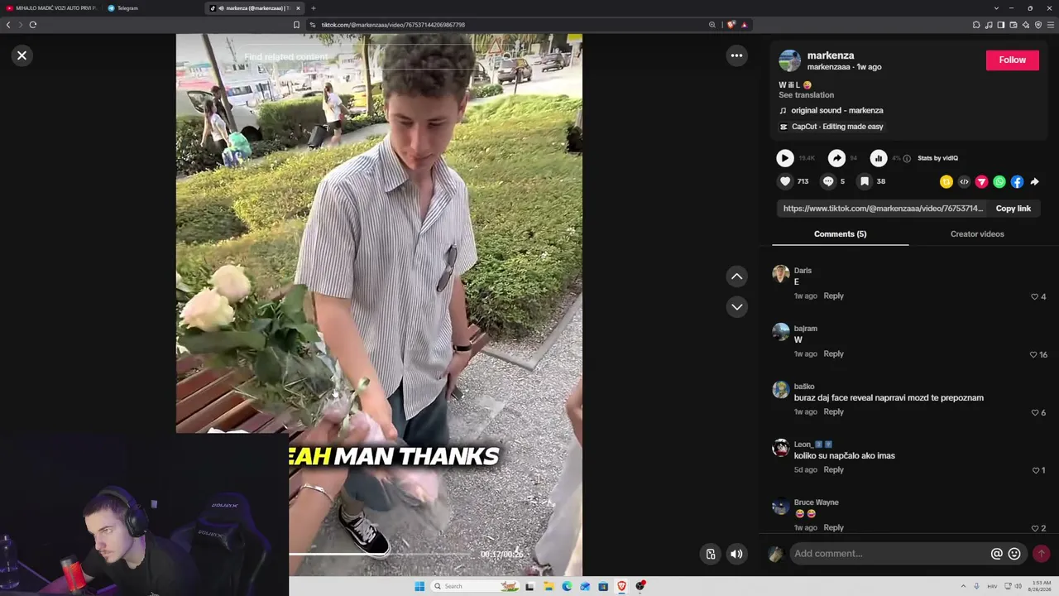Bookmark this page in address bar
The image size is (1059, 596).
click(x=296, y=25)
